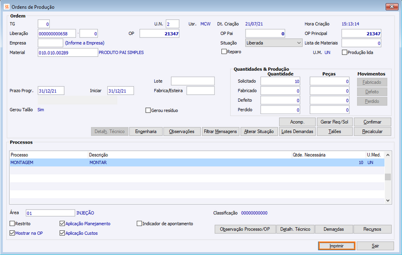The height and width of the screenshot is (255, 402).
Task: Click the Processos list scroll up arrow
Action: (x=388, y=155)
